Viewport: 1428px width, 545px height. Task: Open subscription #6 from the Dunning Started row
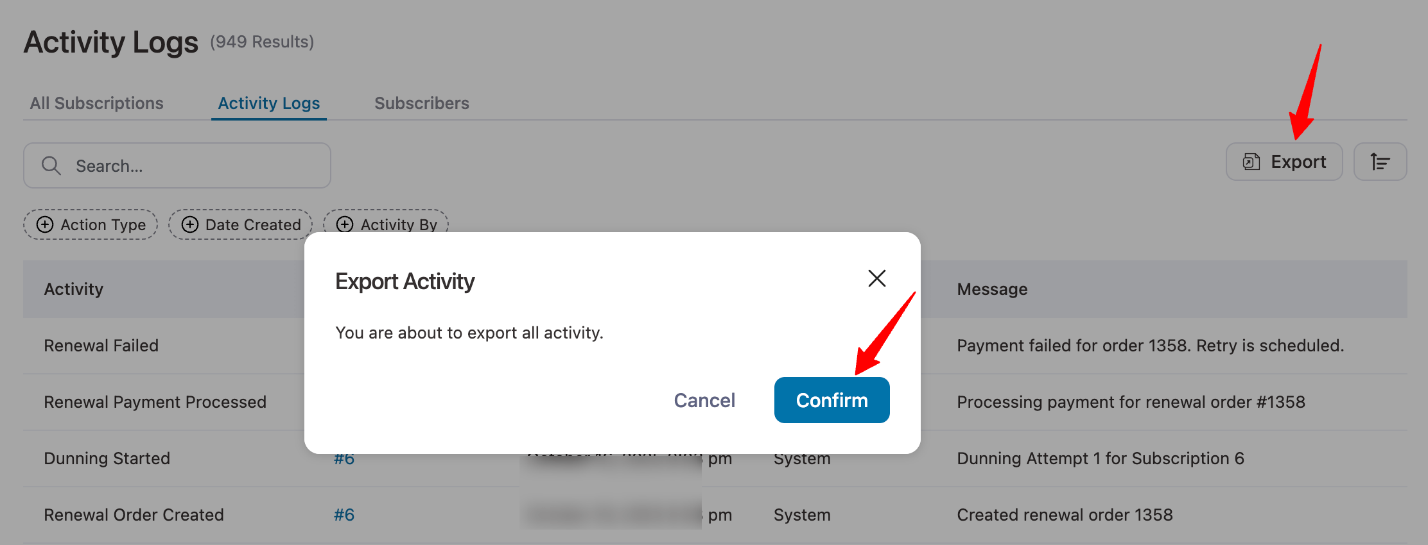pos(344,458)
